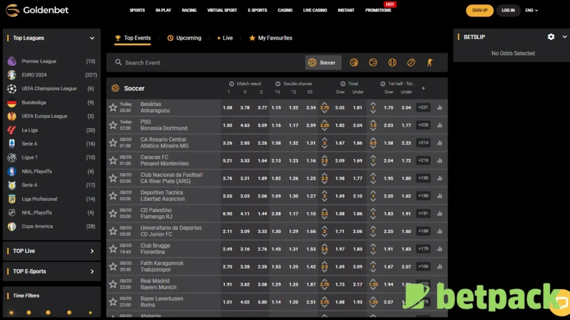Decrease total line for PSG match
570x320 pixels.
click(x=324, y=130)
